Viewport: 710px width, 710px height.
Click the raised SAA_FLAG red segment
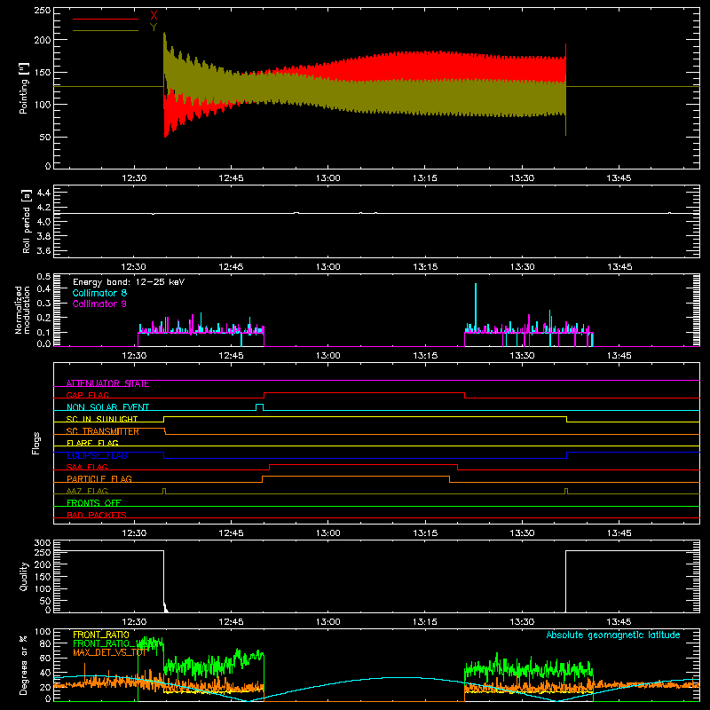363,464
